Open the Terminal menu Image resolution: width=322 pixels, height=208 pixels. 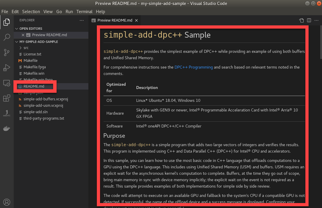(x=84, y=12)
